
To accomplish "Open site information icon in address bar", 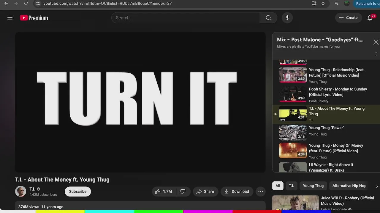I will point(37,3).
